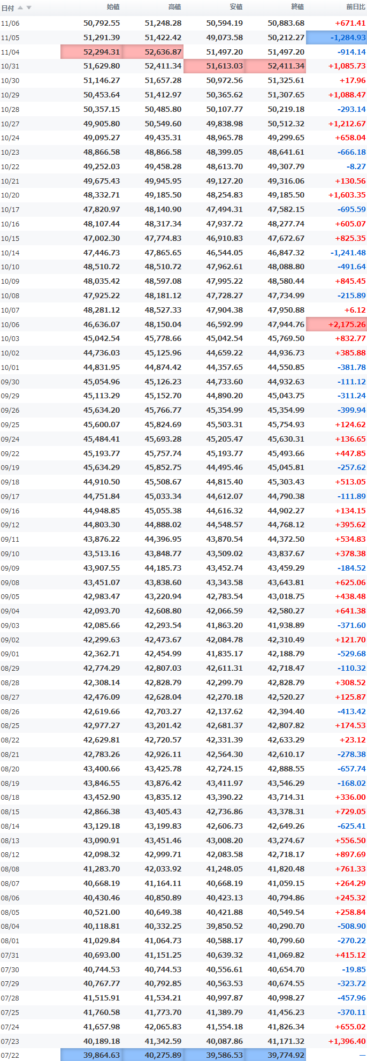Select the 10/27 change value +1,212.67
The width and height of the screenshot is (367, 1061).
coord(347,124)
